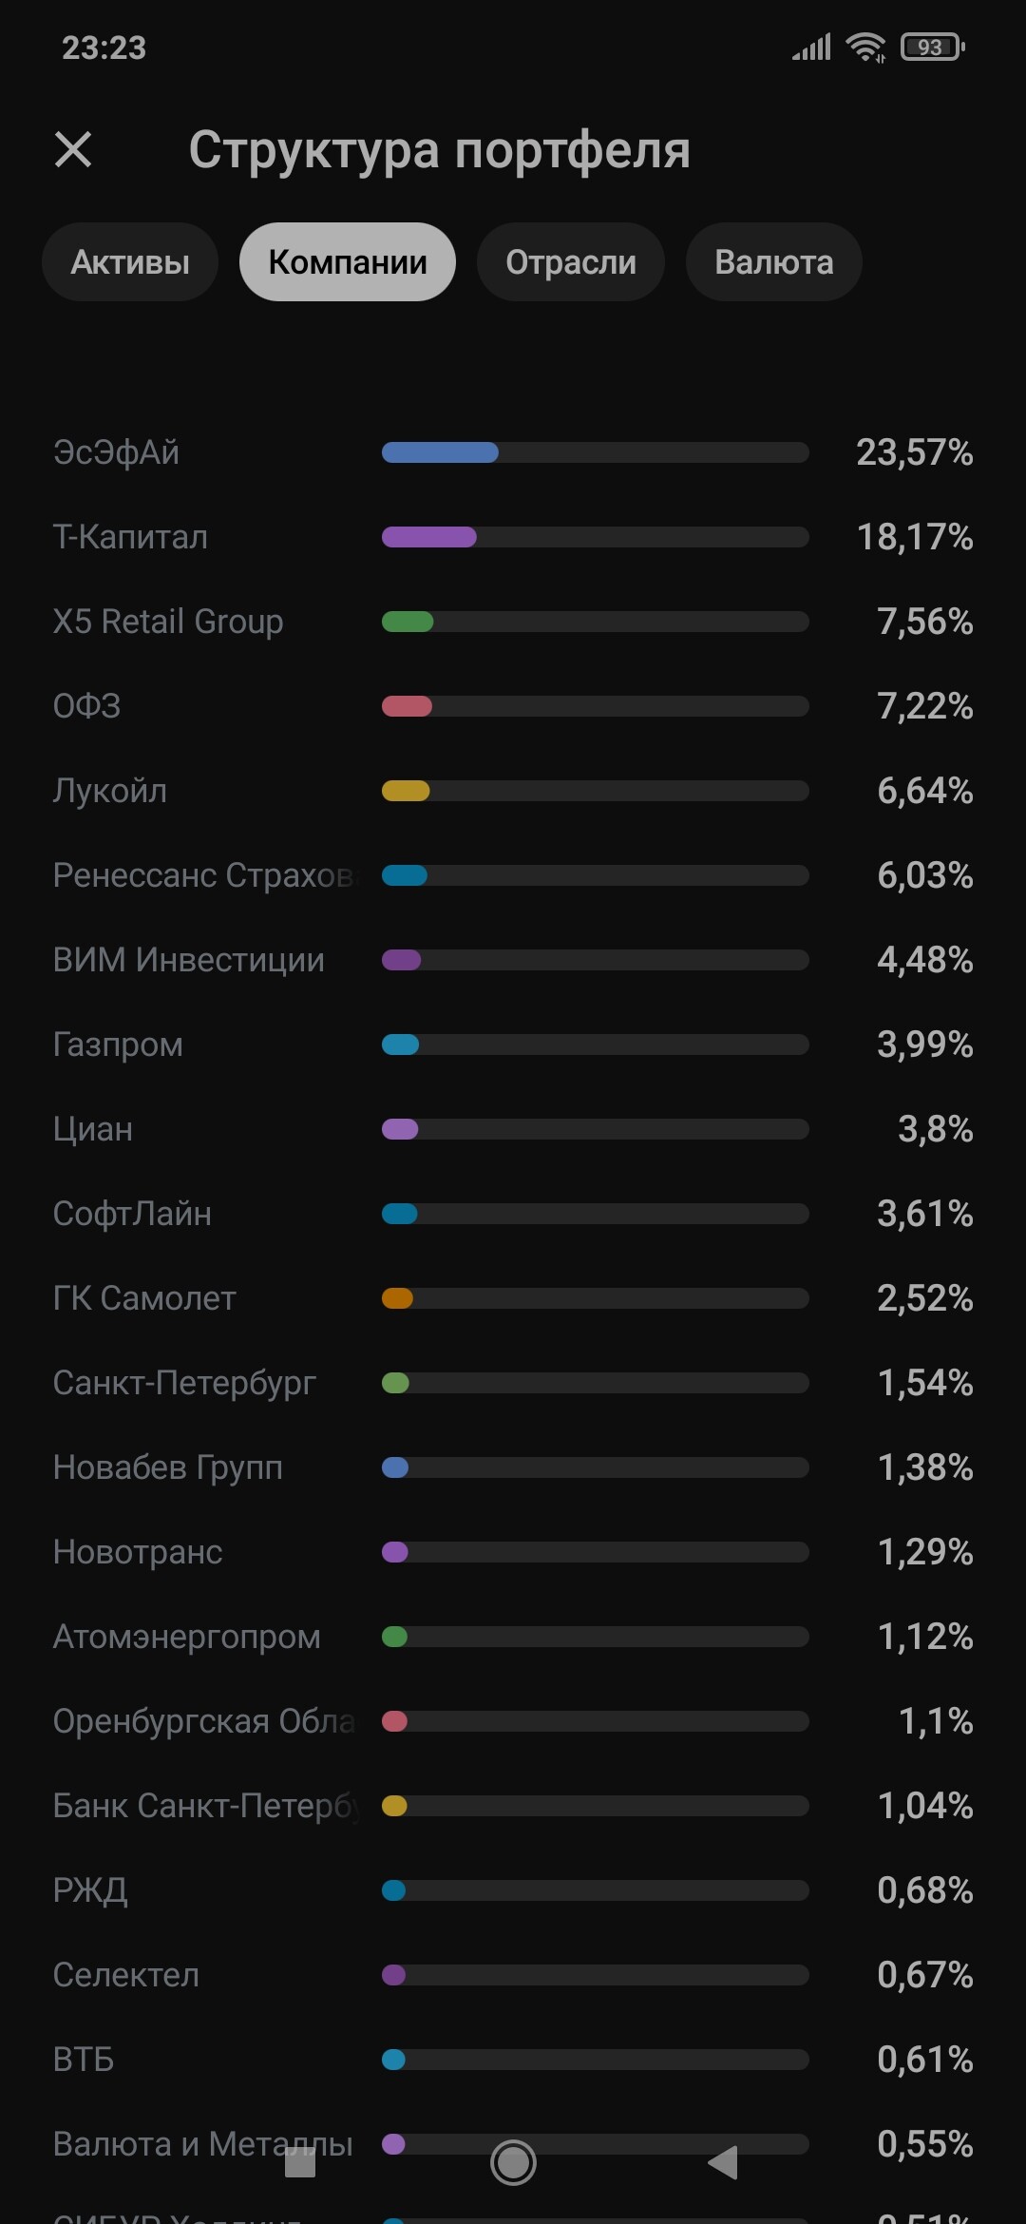Tap the recent apps square button
This screenshot has height=2224, width=1026.
click(300, 2163)
